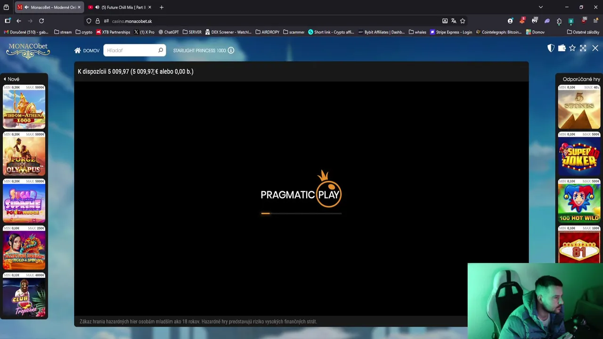Open Wisdom of Athena 1000 game
Screen dimensions: 603x339
[24, 107]
